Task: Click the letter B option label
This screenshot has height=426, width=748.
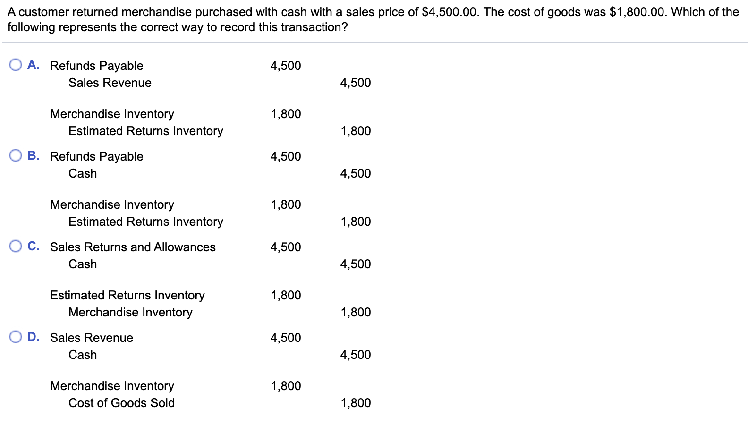Action: click(x=33, y=155)
